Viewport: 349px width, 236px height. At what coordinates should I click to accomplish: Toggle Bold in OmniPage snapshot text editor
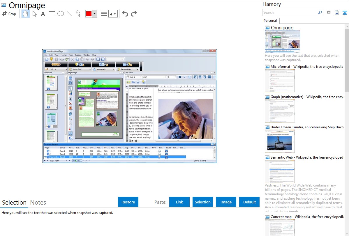click(180, 77)
